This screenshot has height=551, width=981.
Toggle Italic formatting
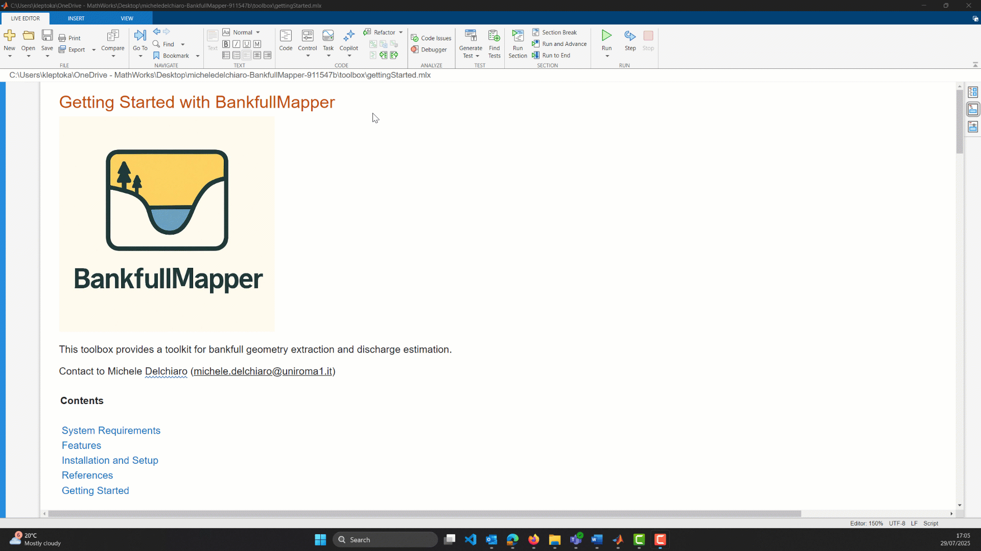tap(236, 44)
